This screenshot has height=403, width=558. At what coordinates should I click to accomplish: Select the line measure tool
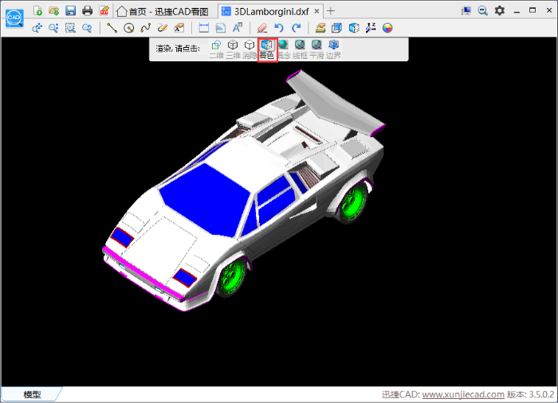112,28
